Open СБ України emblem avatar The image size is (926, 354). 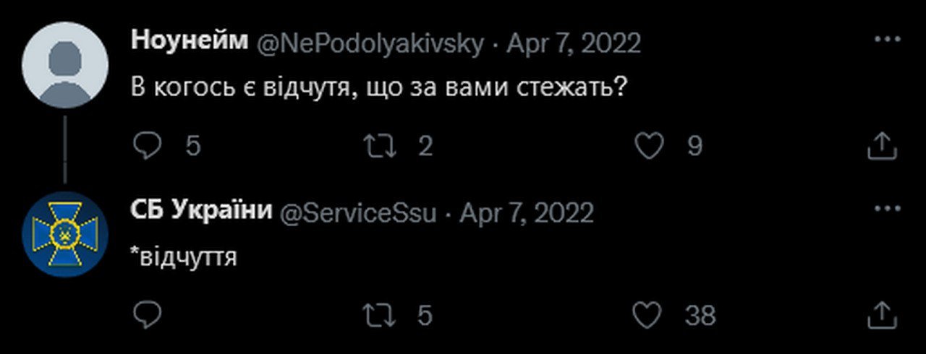[64, 234]
